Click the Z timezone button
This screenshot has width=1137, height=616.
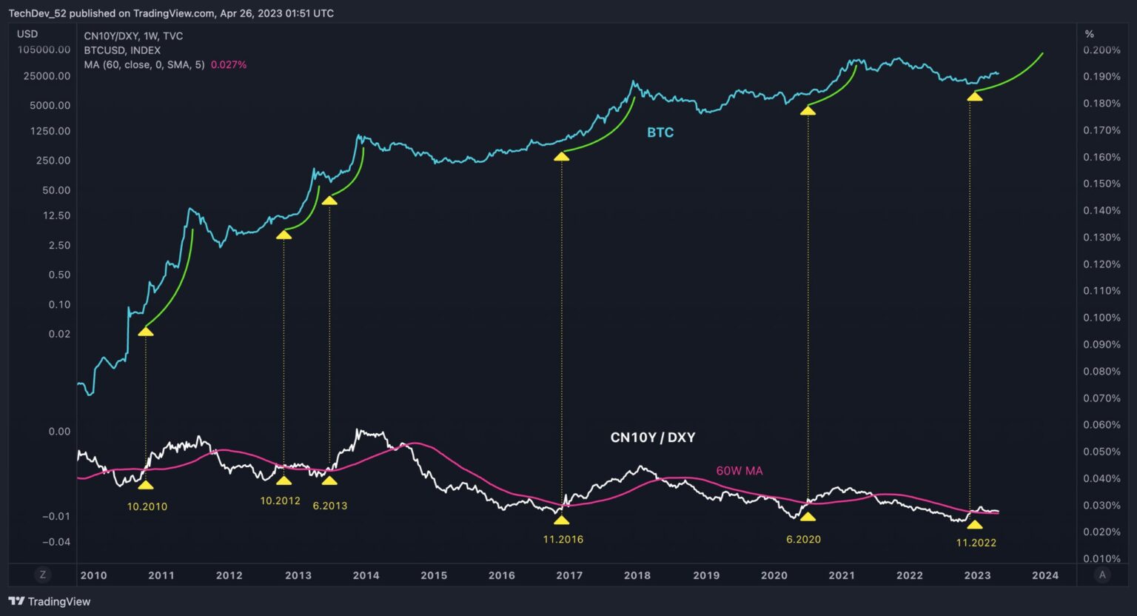tap(43, 575)
